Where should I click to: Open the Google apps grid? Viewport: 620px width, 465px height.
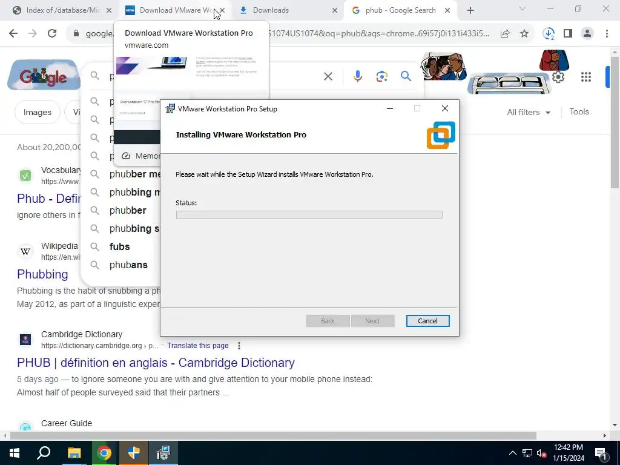(586, 77)
